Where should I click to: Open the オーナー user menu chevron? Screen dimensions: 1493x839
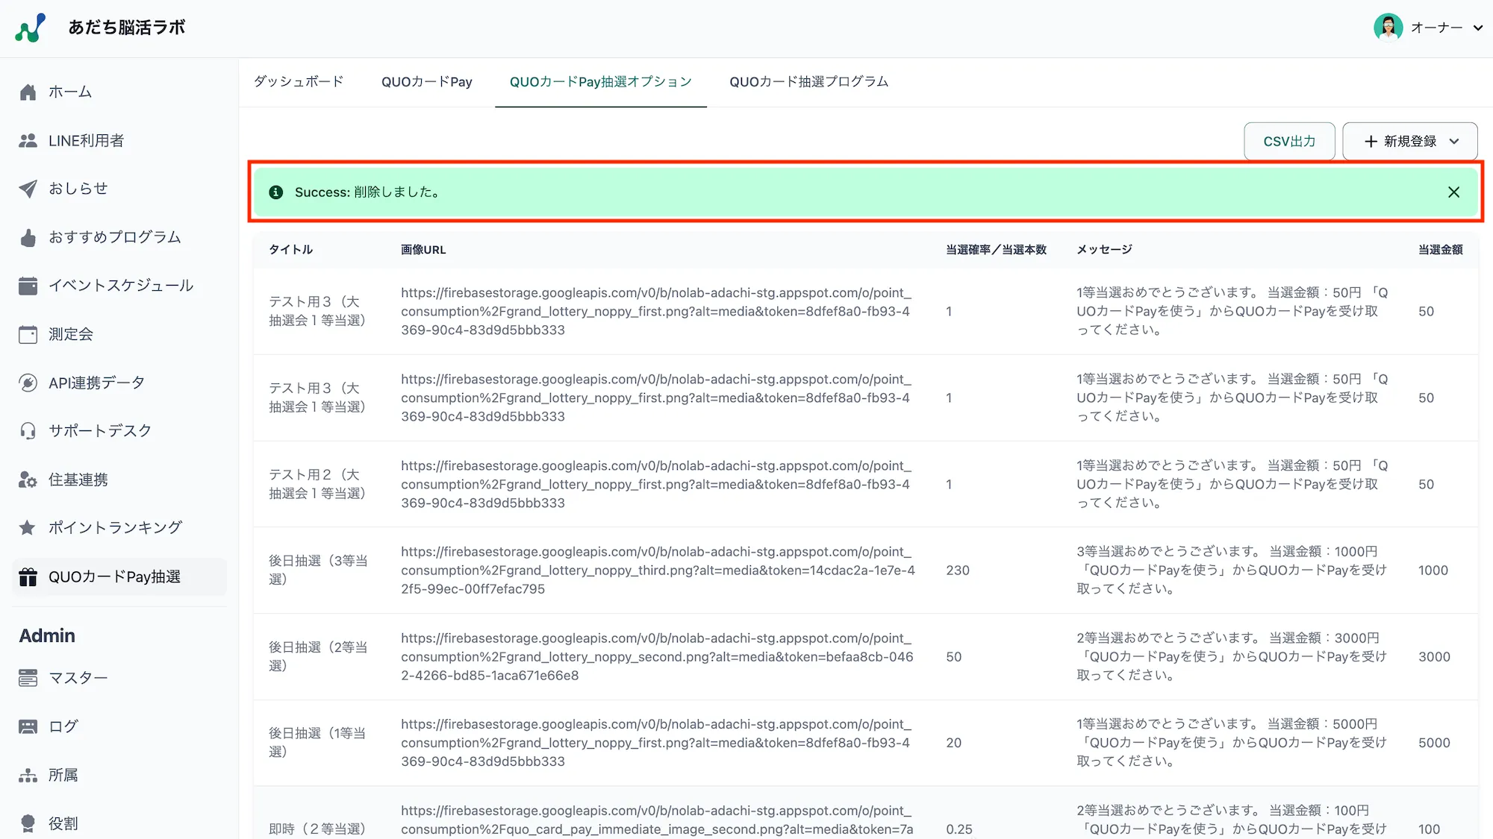[1477, 28]
